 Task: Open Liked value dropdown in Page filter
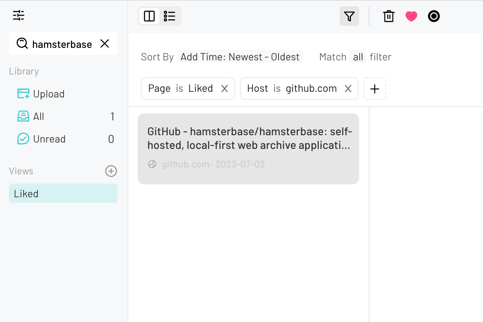tap(200, 89)
